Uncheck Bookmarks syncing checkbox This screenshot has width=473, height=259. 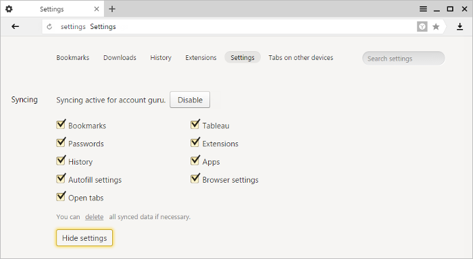click(x=61, y=124)
